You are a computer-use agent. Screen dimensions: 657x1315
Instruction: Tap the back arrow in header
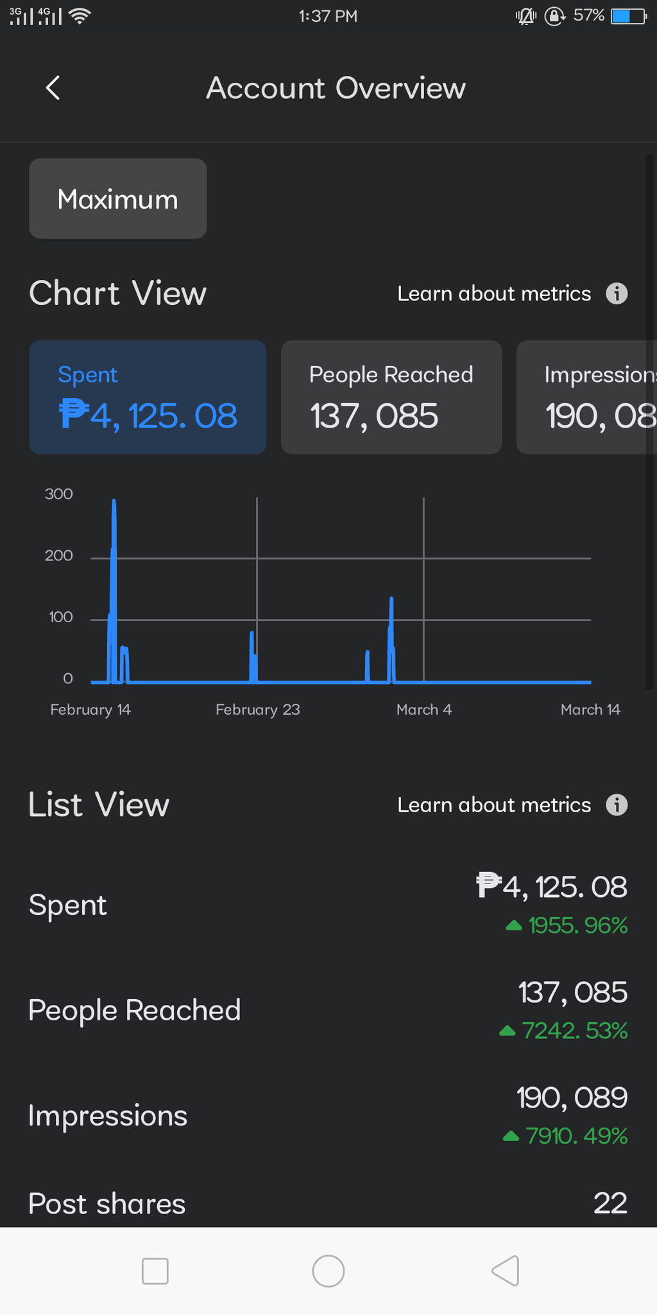[x=53, y=88]
